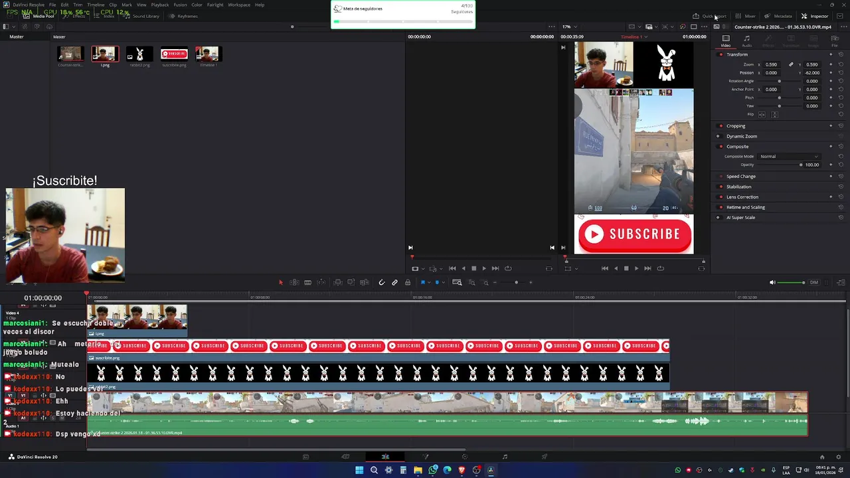Enable the Dynamic Zoom switch

tap(718, 136)
